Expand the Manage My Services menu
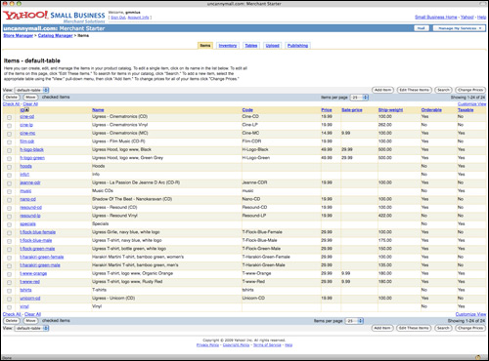Viewport: 489px width, 361px height. tap(459, 28)
